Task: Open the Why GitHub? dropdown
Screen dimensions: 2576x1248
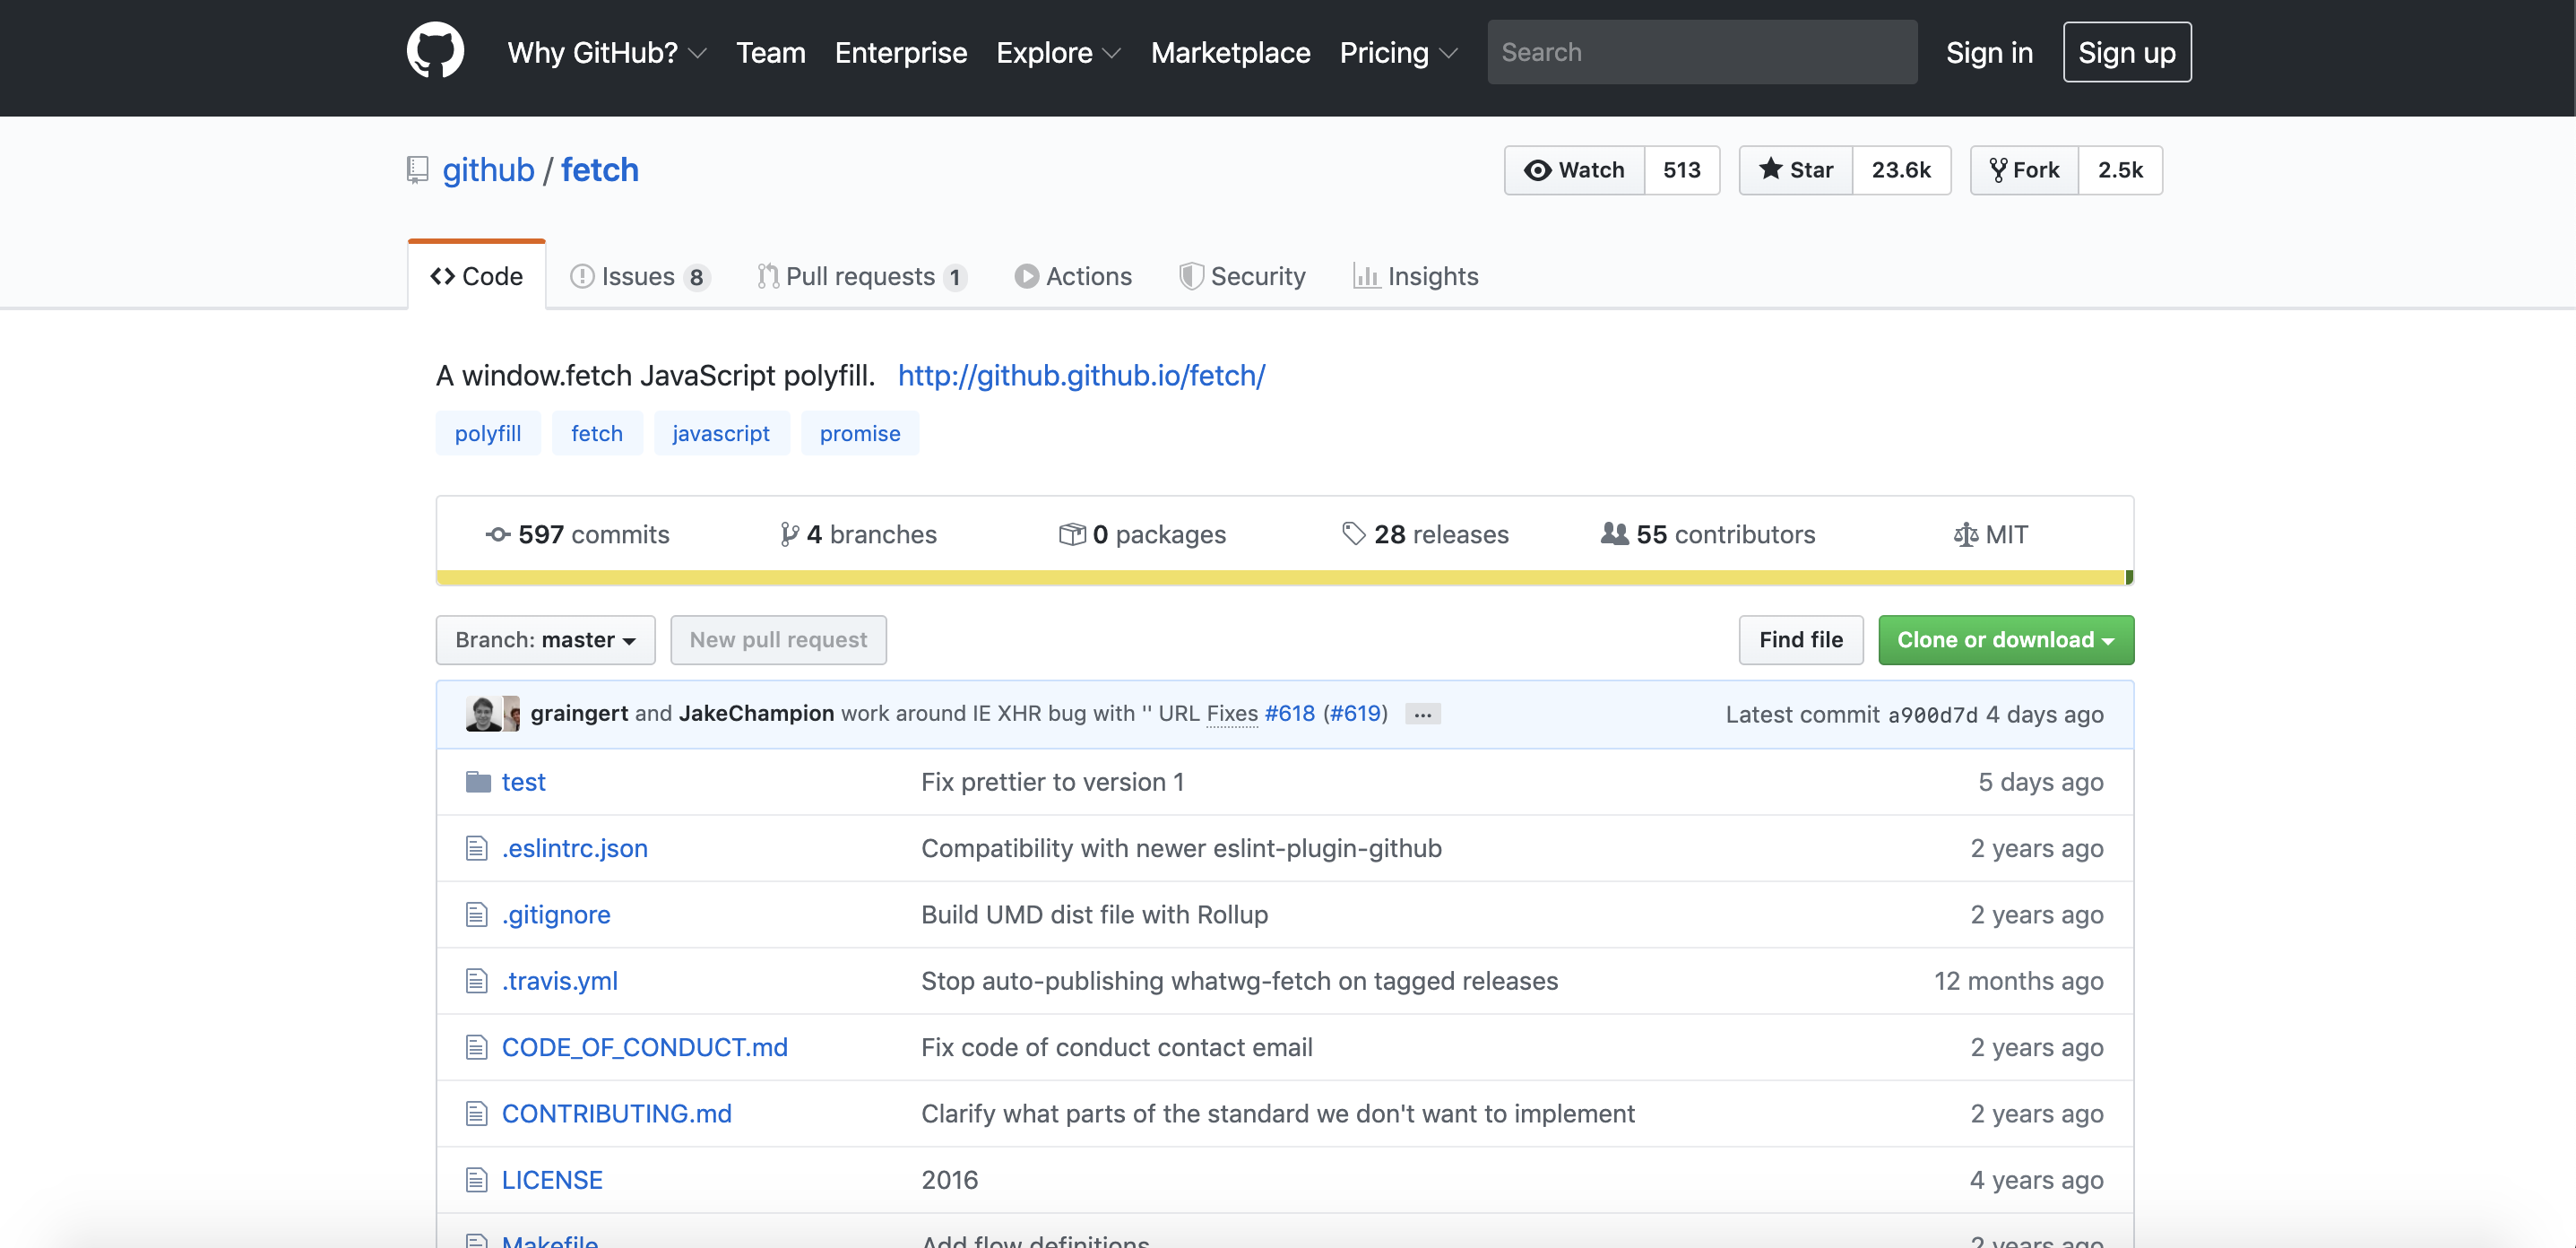Action: tap(606, 52)
